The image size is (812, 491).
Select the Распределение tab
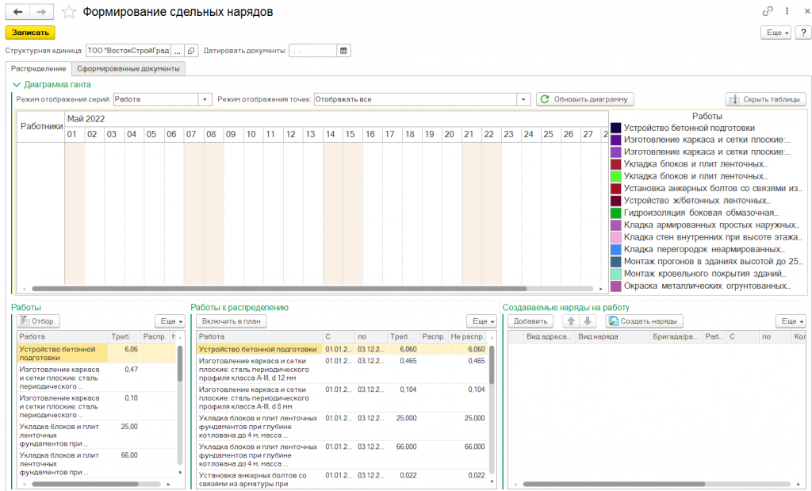point(38,69)
